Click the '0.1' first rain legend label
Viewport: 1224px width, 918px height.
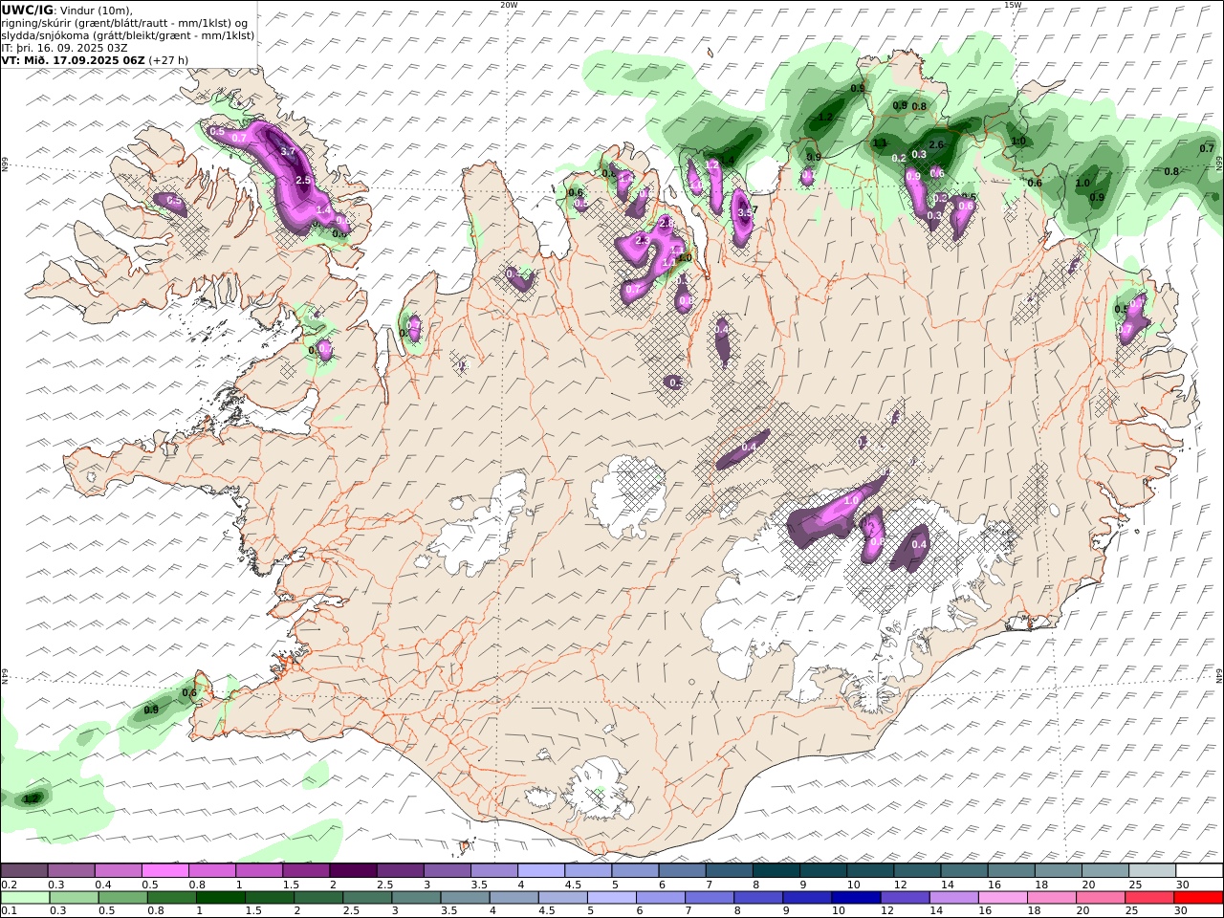click(10, 911)
